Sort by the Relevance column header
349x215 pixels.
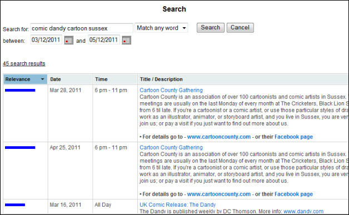pyautogui.click(x=25, y=79)
